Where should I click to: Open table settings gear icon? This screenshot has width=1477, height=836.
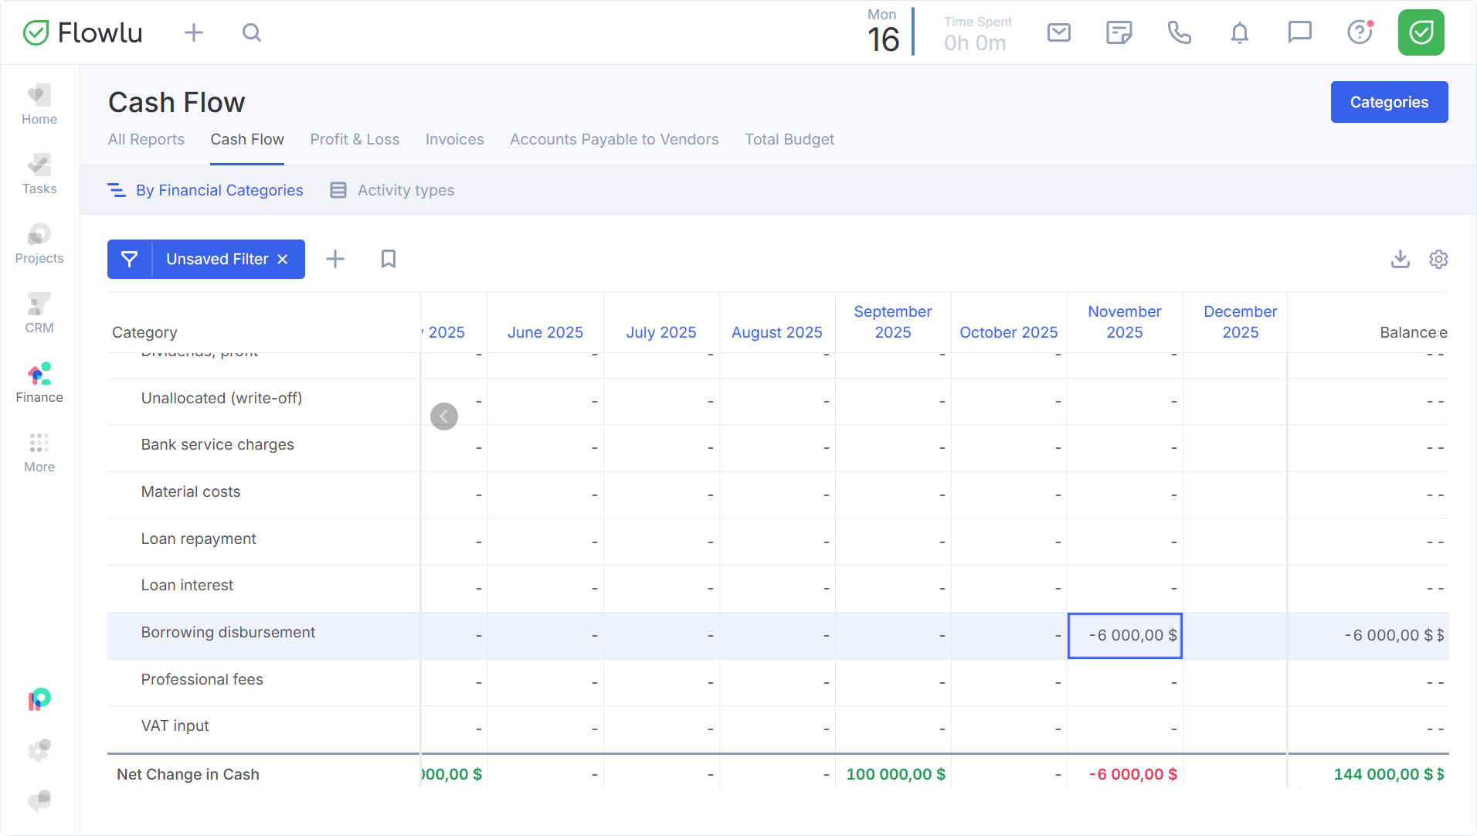[1438, 259]
